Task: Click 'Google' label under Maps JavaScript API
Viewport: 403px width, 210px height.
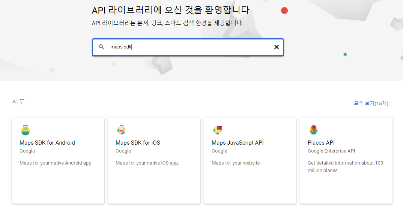Action: [219, 151]
